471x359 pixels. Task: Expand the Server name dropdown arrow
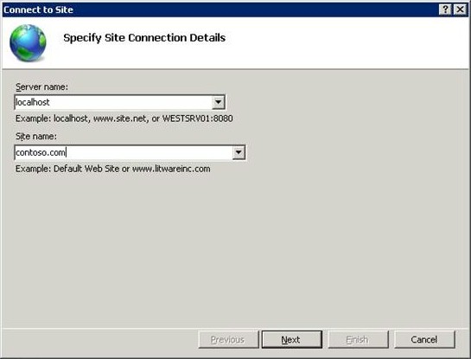(x=219, y=102)
